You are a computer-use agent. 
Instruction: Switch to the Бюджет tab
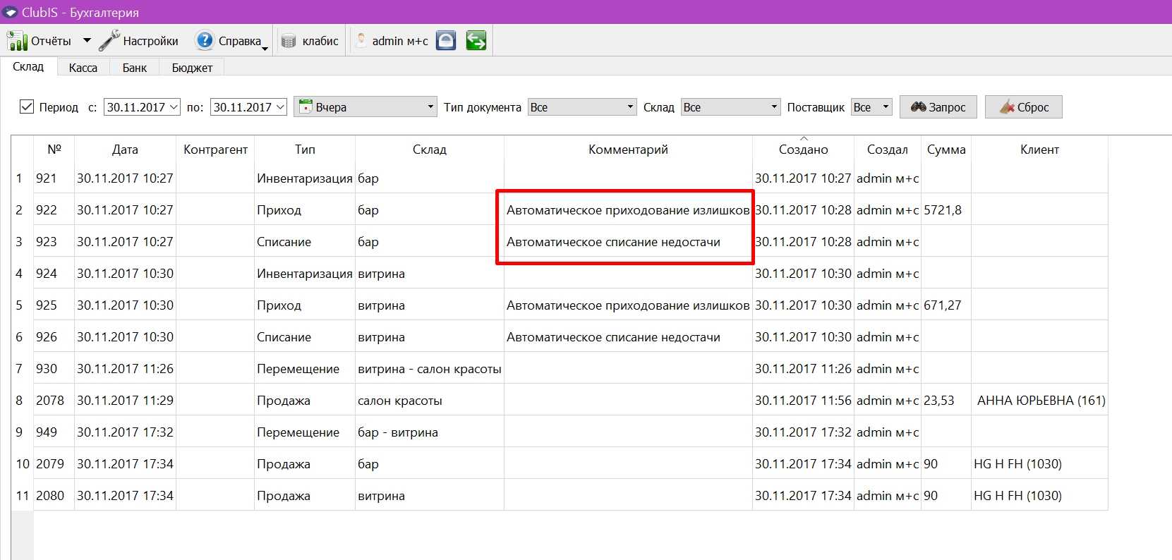(192, 68)
